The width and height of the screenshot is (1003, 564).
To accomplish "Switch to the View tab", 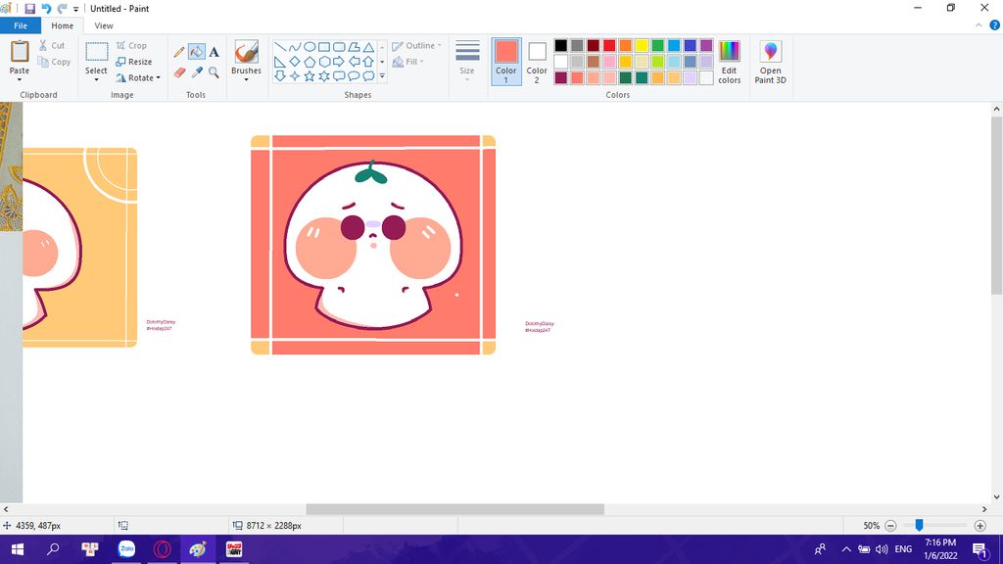I will [x=104, y=25].
